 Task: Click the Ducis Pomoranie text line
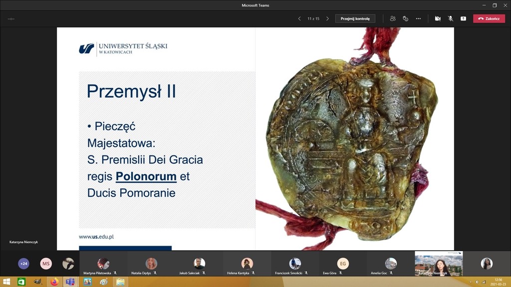131,193
